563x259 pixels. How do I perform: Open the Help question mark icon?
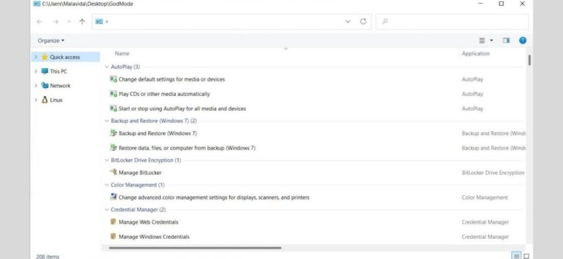click(x=522, y=41)
